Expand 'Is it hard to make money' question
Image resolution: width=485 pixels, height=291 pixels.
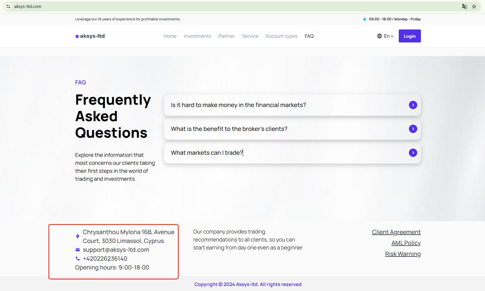click(413, 105)
